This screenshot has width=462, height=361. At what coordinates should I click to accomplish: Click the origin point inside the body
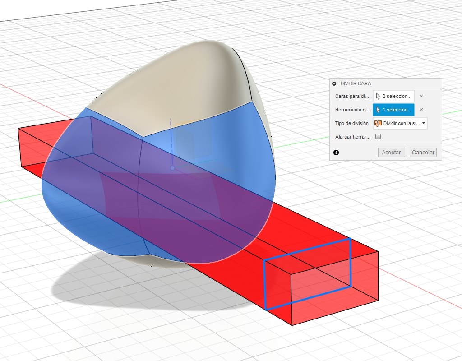click(172, 168)
